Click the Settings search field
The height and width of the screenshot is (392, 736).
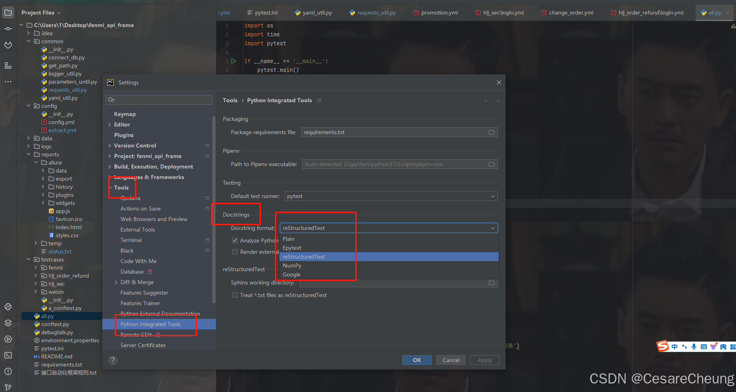159,100
